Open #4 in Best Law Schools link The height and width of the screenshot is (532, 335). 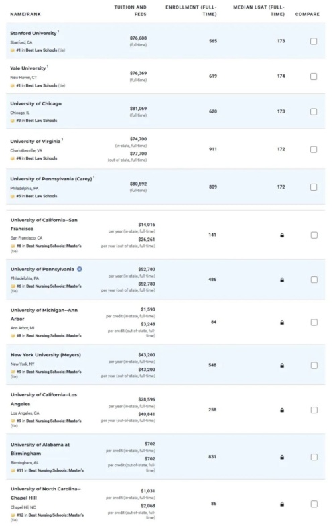(x=37, y=158)
